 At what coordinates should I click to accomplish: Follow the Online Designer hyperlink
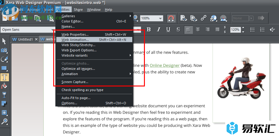coord(165,65)
